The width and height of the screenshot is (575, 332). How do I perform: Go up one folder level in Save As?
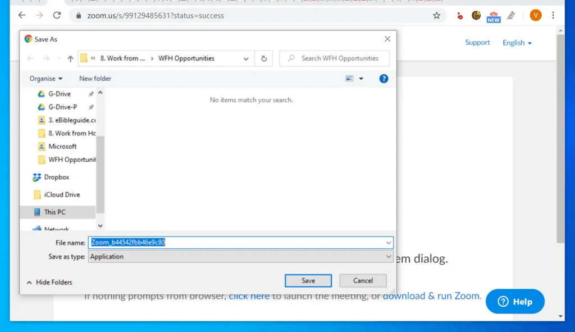pyautogui.click(x=70, y=58)
